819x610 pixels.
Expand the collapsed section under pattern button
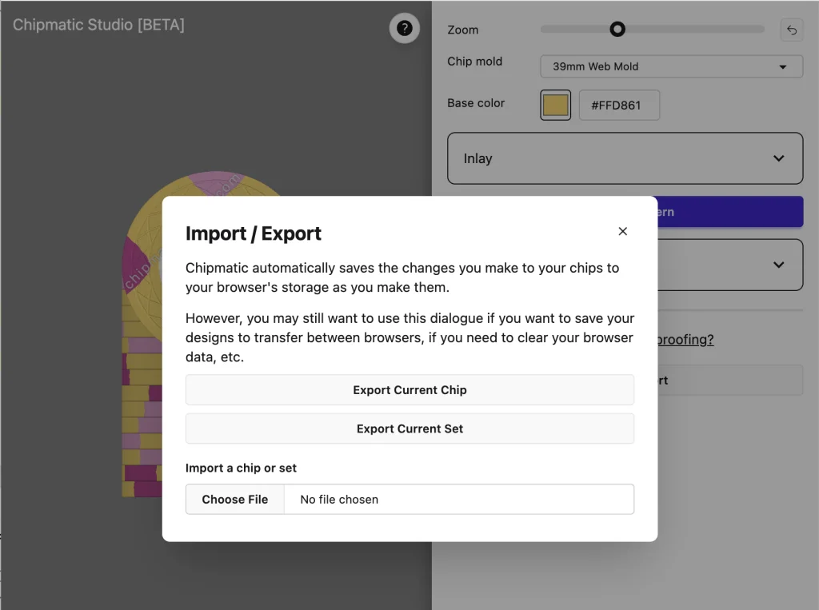click(730, 265)
